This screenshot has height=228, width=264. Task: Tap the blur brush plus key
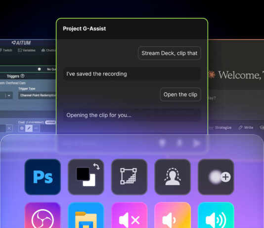pyautogui.click(x=216, y=177)
